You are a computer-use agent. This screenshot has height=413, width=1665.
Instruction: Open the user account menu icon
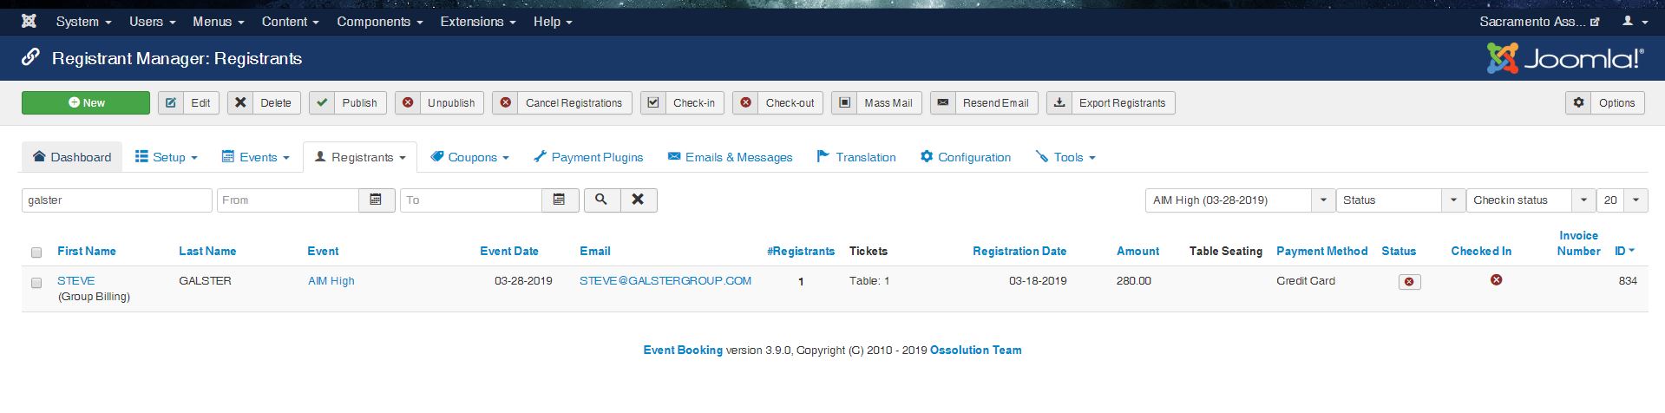1632,22
